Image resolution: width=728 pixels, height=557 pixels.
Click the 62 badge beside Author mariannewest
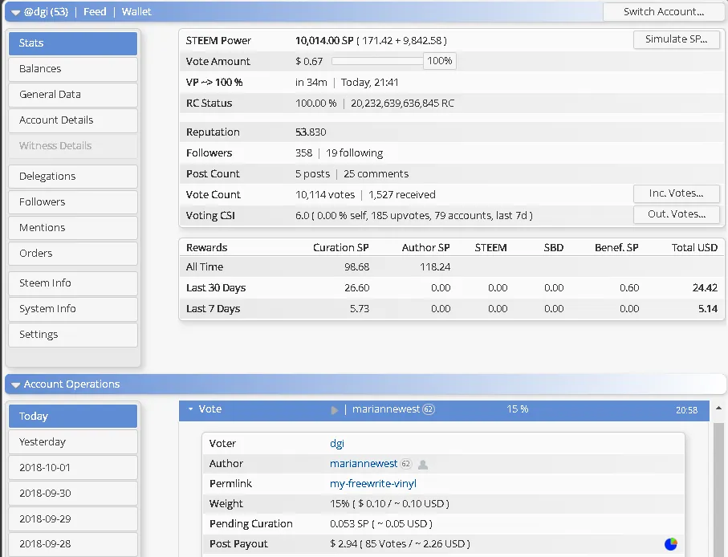[x=406, y=464]
